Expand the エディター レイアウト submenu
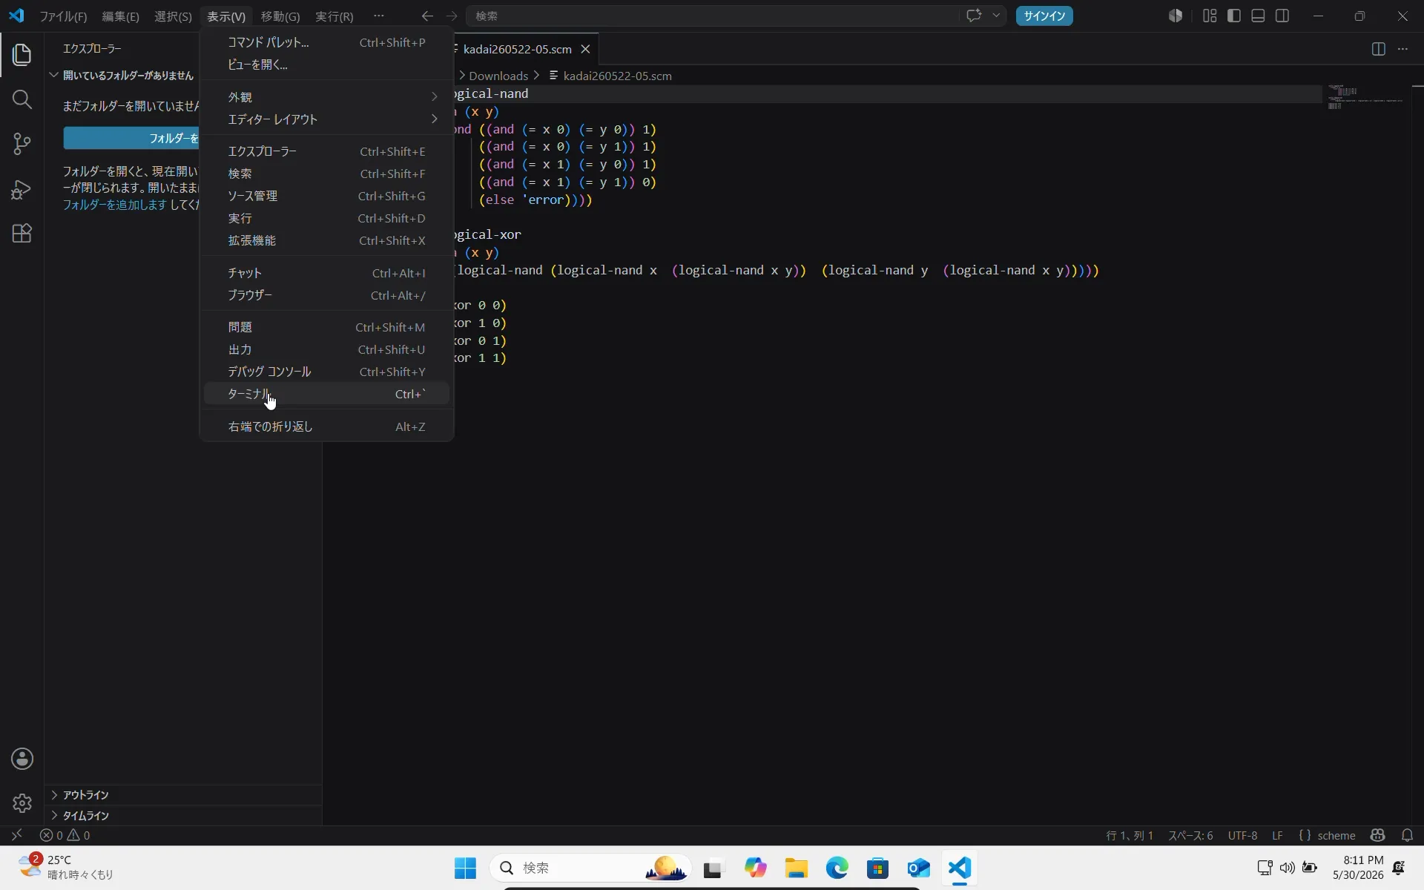The width and height of the screenshot is (1424, 890). pos(326,119)
